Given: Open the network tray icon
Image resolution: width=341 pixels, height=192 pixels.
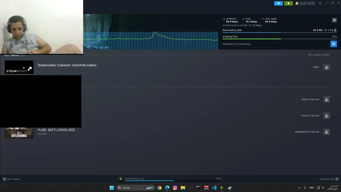Looking at the screenshot, I should (x=318, y=188).
